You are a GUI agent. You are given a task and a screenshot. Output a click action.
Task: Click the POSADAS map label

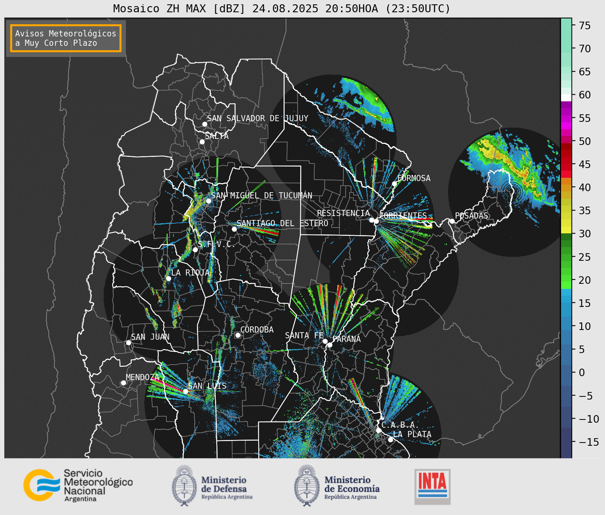tap(472, 216)
